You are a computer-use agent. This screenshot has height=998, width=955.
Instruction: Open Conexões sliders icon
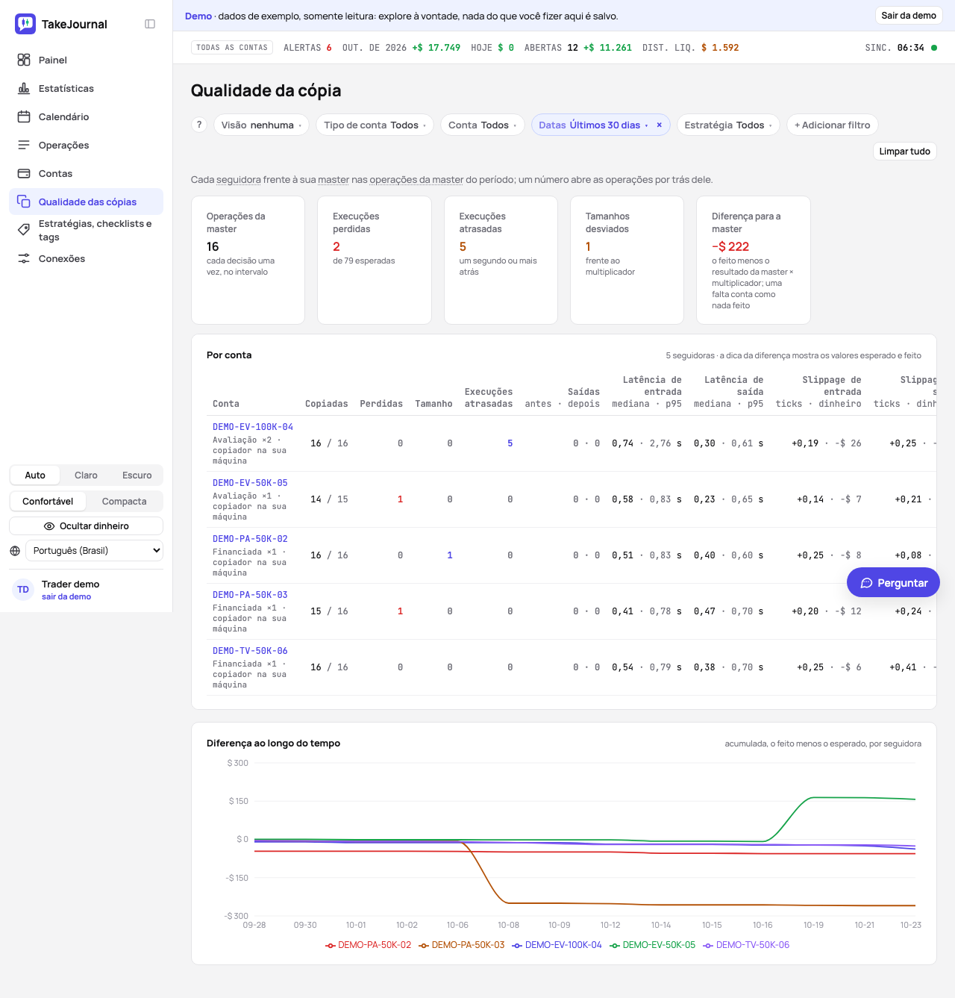click(24, 258)
